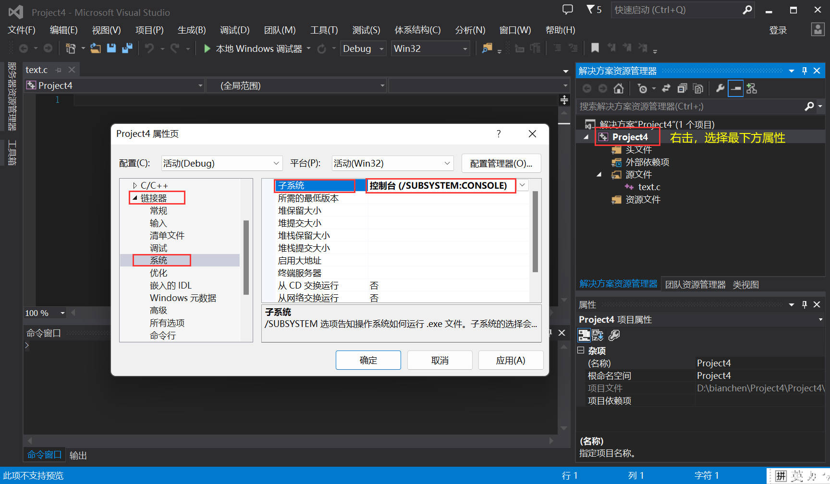Screen dimensions: 830x484
Task: Click the Collapse All icon in Solution Explorer
Action: pyautogui.click(x=682, y=88)
